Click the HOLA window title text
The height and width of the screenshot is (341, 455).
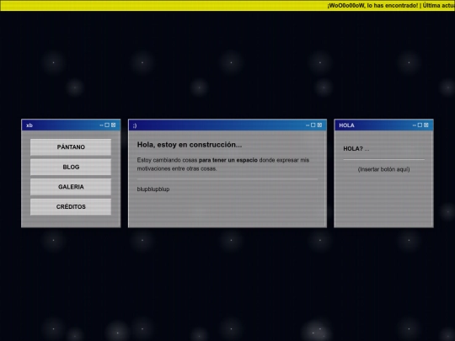346,125
